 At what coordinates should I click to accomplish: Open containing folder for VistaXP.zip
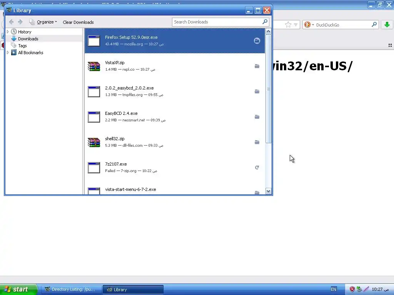(x=257, y=66)
